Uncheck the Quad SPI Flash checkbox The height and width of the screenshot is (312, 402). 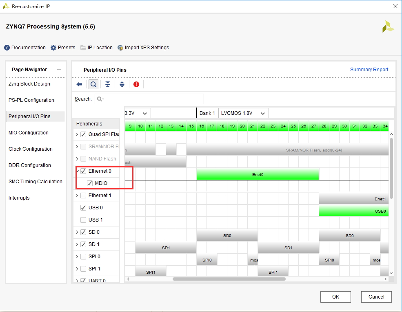[x=83, y=134]
